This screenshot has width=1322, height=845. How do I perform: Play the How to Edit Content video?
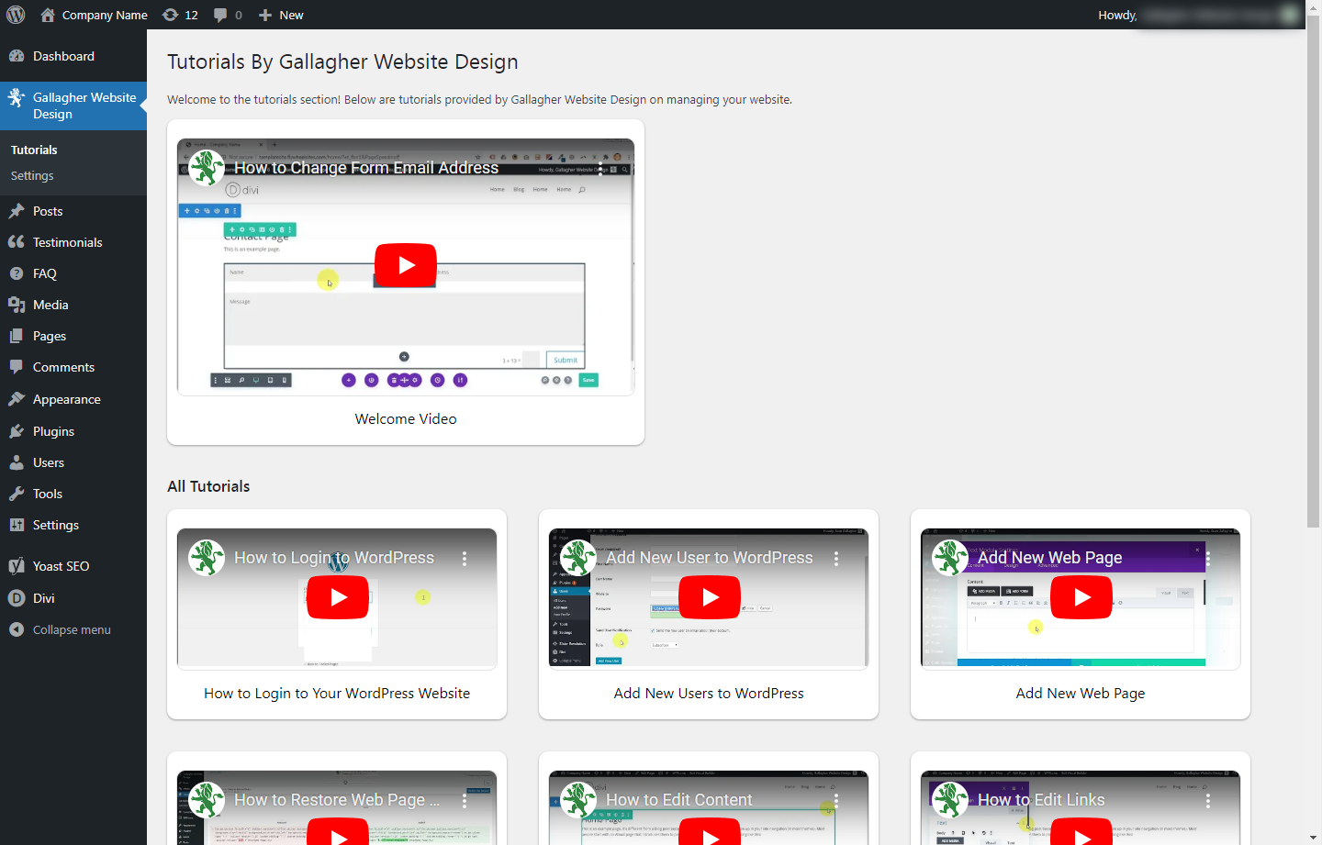[710, 833]
